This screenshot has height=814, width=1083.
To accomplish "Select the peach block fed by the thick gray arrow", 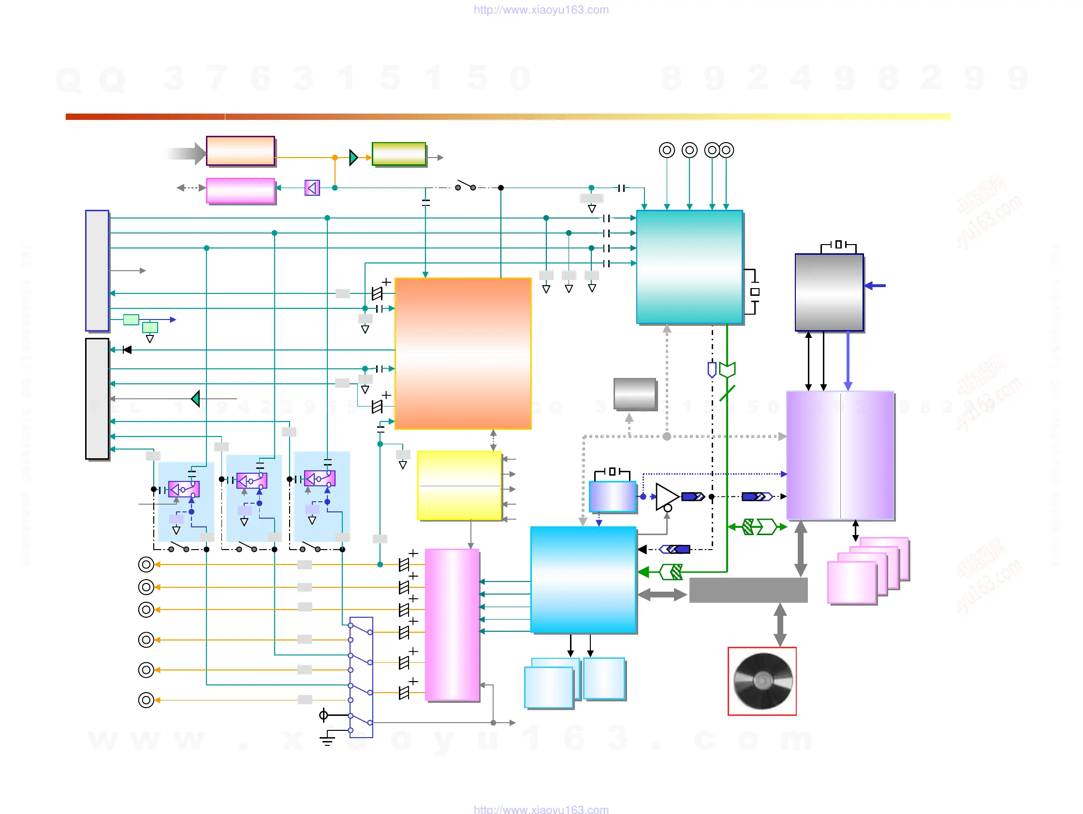I will tap(240, 151).
